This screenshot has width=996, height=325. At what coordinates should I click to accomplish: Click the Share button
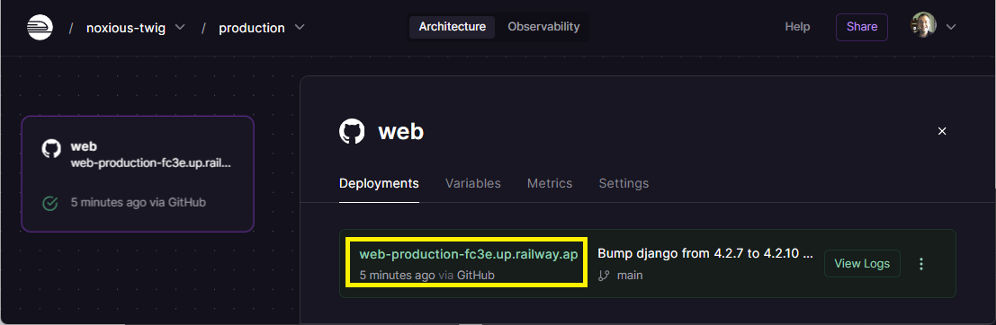click(x=861, y=27)
